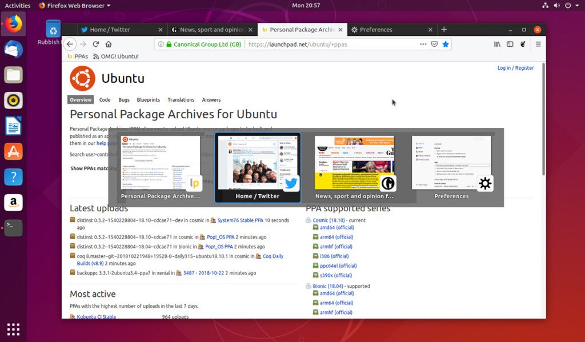Open i386 (official) link
This screenshot has height=342, width=585.
tap(334, 256)
